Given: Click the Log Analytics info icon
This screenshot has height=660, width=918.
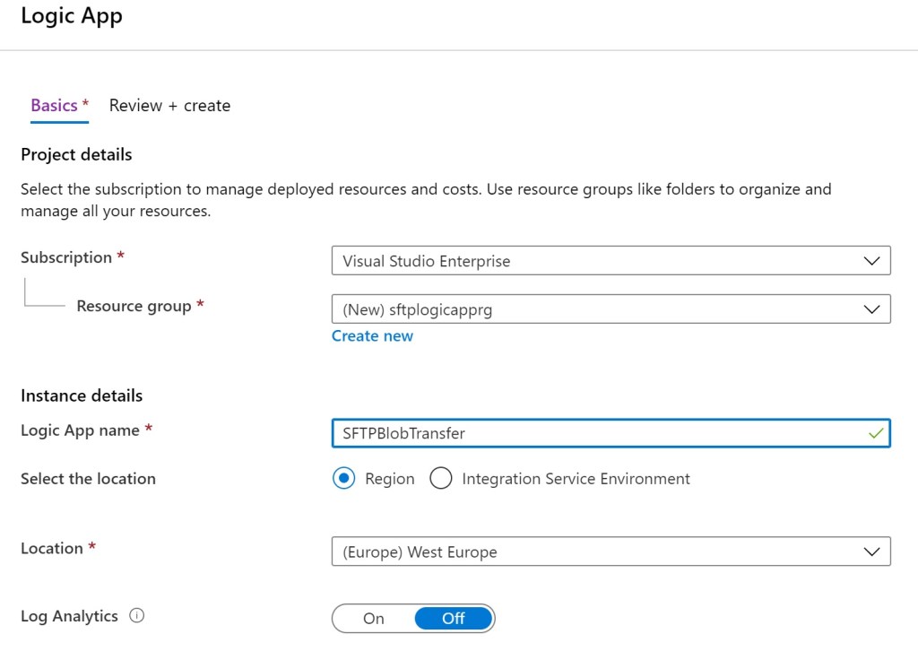Looking at the screenshot, I should point(137,616).
